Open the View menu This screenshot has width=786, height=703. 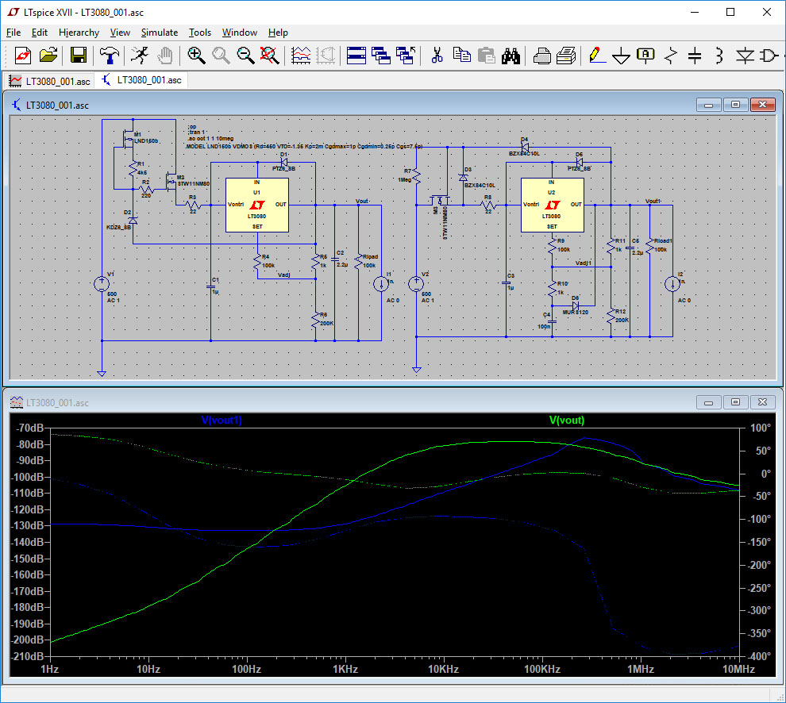(121, 33)
